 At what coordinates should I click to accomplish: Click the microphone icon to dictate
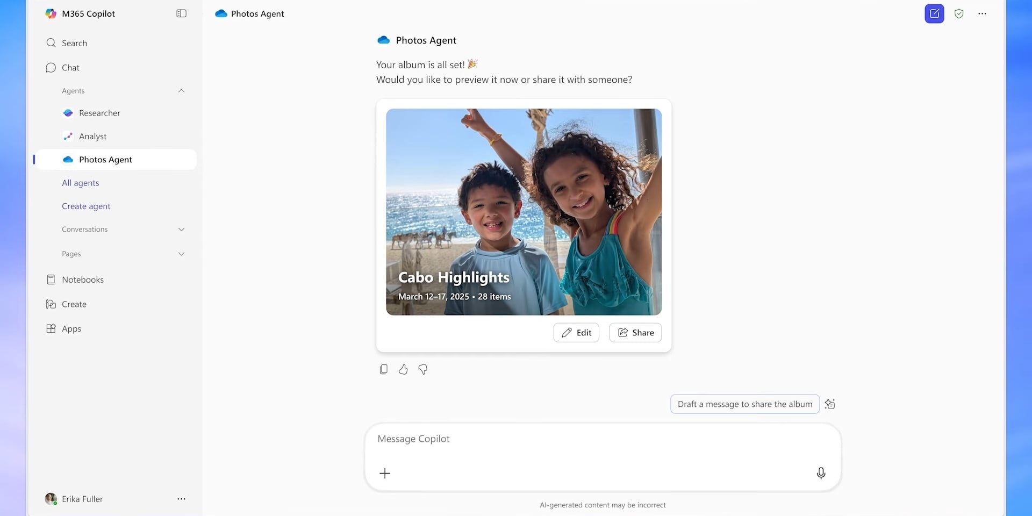click(x=821, y=473)
